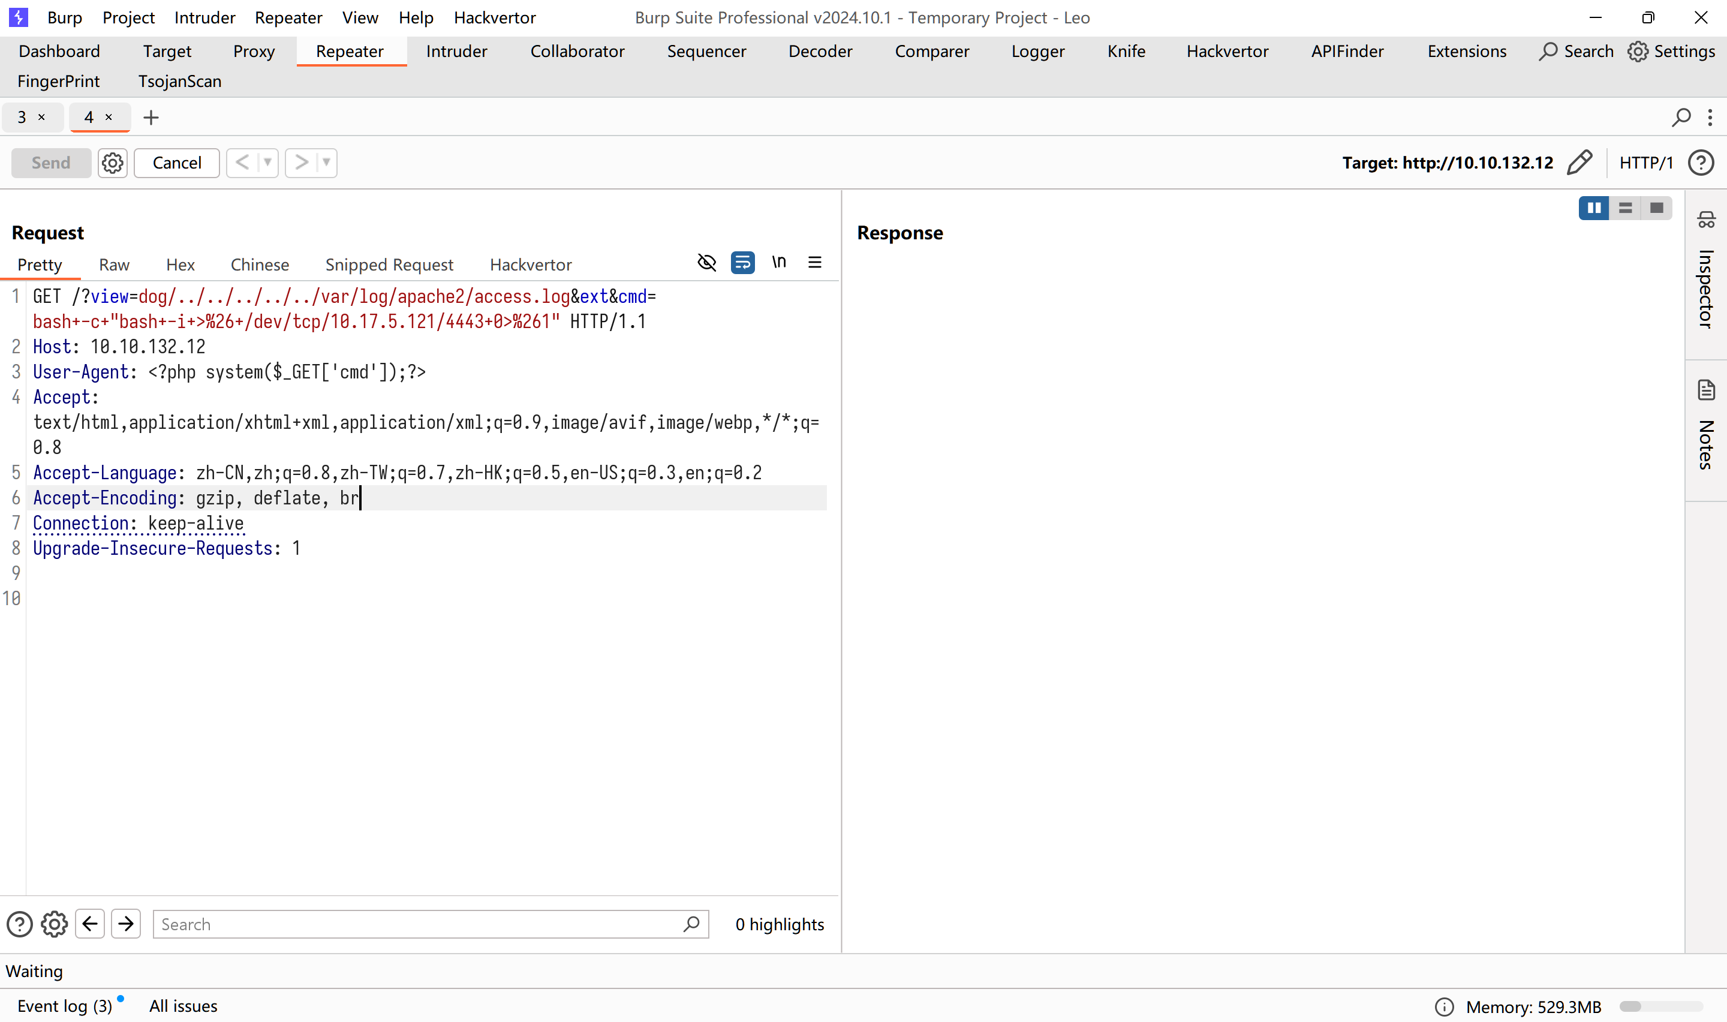Image resolution: width=1727 pixels, height=1022 pixels.
Task: Select Snipped Request view tab
Action: 389,265
